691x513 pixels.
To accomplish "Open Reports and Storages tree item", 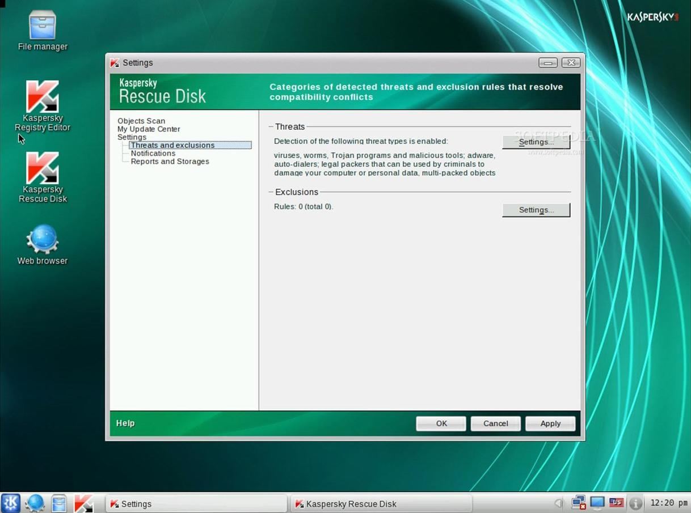I will click(170, 162).
